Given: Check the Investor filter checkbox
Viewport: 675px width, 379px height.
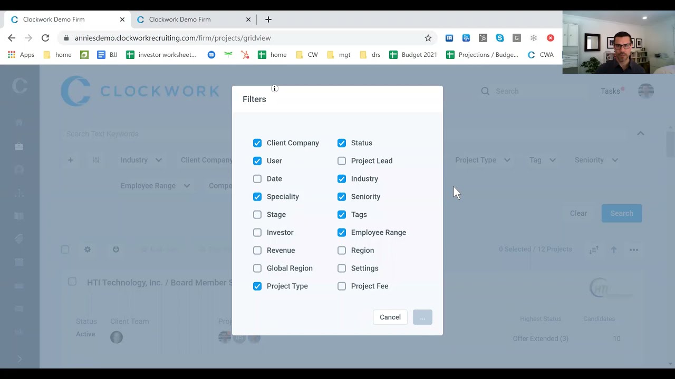Looking at the screenshot, I should click(257, 233).
